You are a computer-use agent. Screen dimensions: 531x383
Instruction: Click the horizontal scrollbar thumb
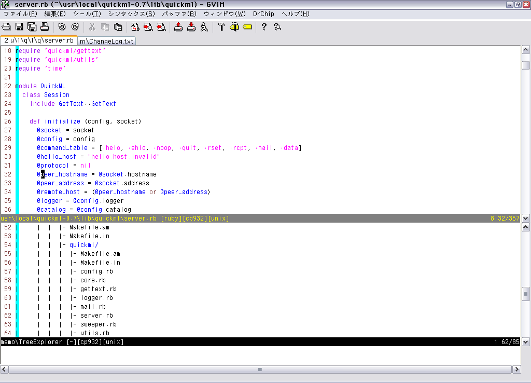pyautogui.click(x=260, y=370)
